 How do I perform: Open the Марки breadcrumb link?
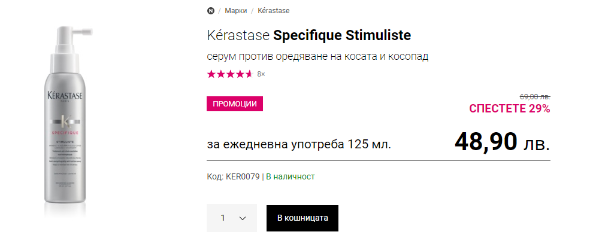coord(236,11)
